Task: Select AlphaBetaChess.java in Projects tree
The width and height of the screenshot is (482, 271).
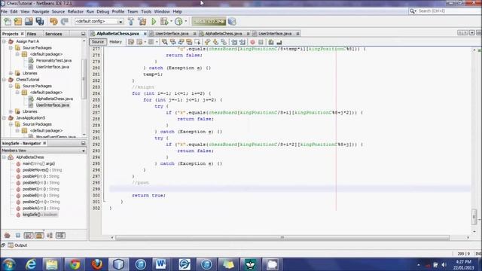Action: tap(54, 99)
